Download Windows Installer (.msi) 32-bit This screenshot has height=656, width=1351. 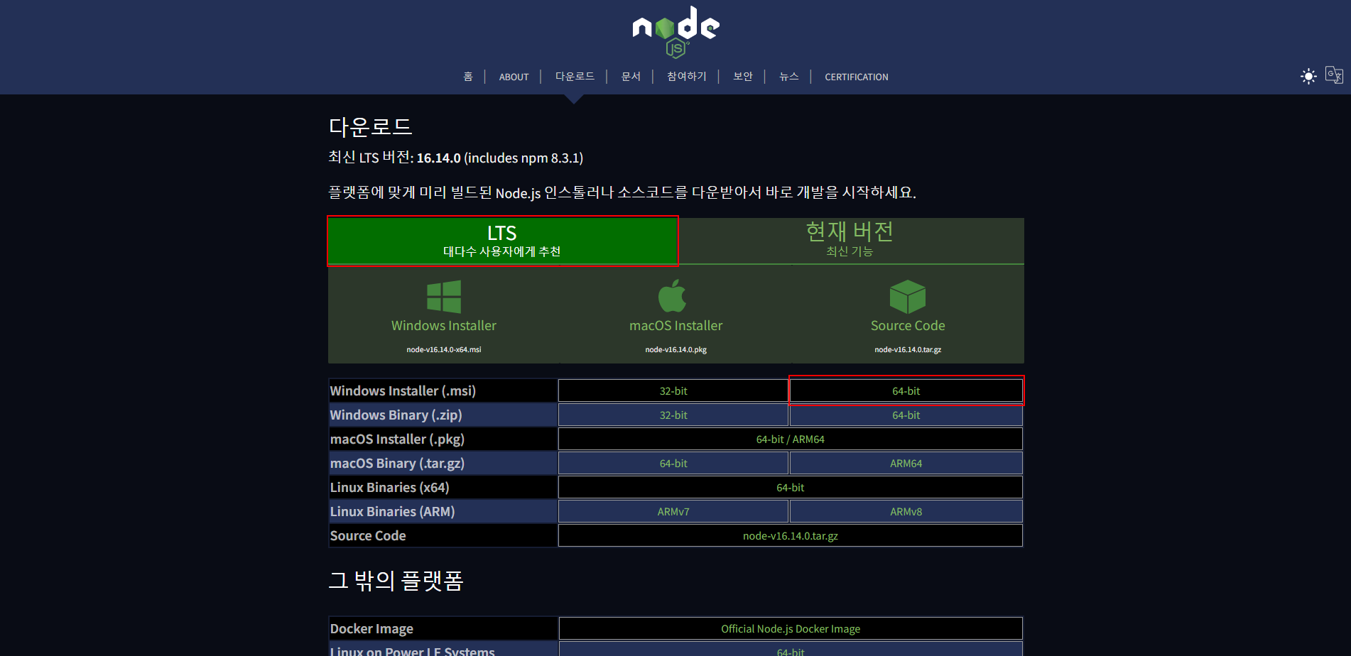[x=673, y=391]
